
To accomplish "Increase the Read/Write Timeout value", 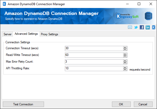I will [125, 54].
